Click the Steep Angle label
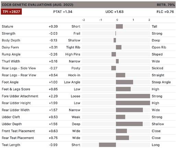177x149 pixels. tap(161, 82)
